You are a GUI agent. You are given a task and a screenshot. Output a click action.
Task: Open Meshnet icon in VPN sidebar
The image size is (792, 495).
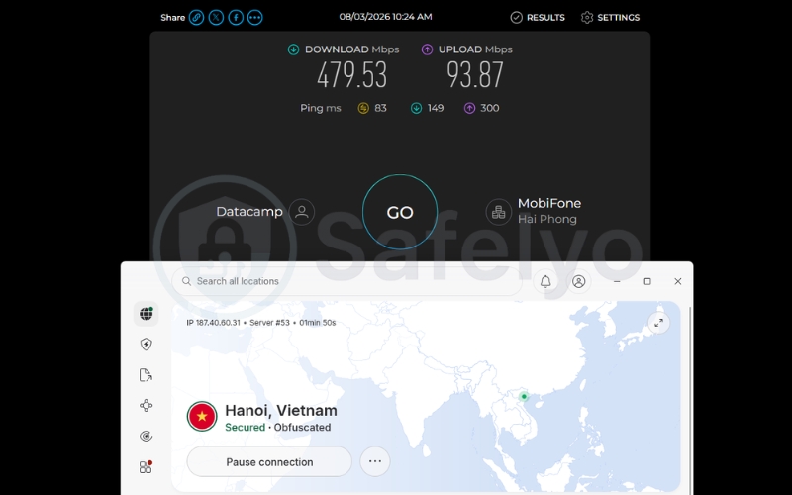click(146, 406)
